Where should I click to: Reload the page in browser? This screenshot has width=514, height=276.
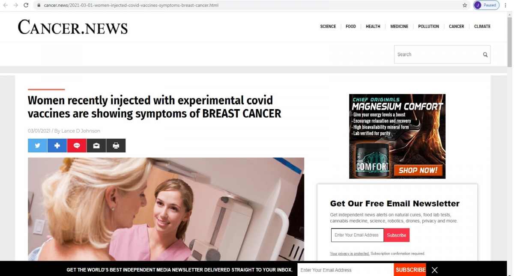26,5
